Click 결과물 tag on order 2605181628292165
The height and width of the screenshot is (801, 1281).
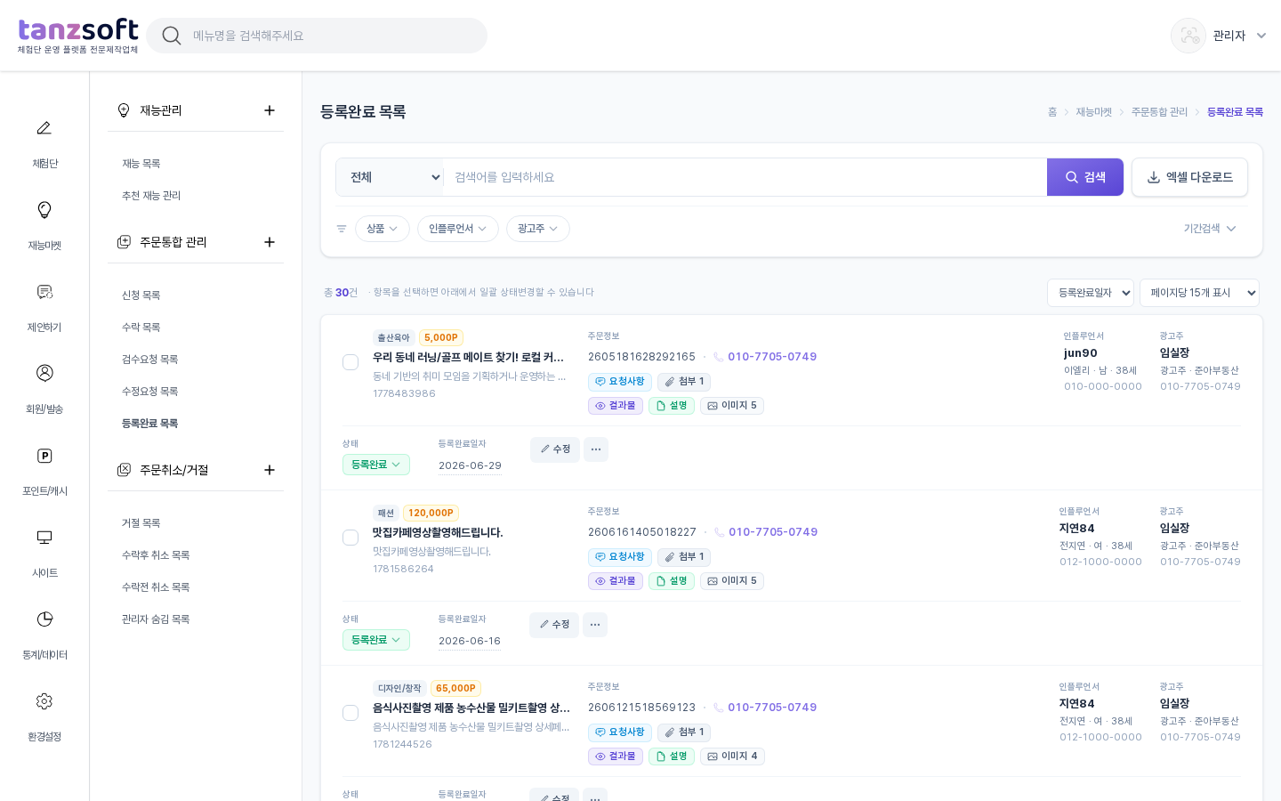[616, 406]
